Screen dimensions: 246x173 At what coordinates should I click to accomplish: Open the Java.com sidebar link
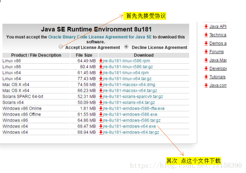pyautogui.click(x=218, y=85)
